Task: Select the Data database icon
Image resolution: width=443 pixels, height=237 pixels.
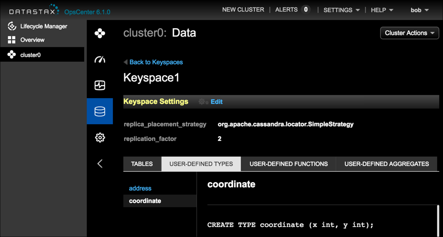Action: [x=100, y=111]
